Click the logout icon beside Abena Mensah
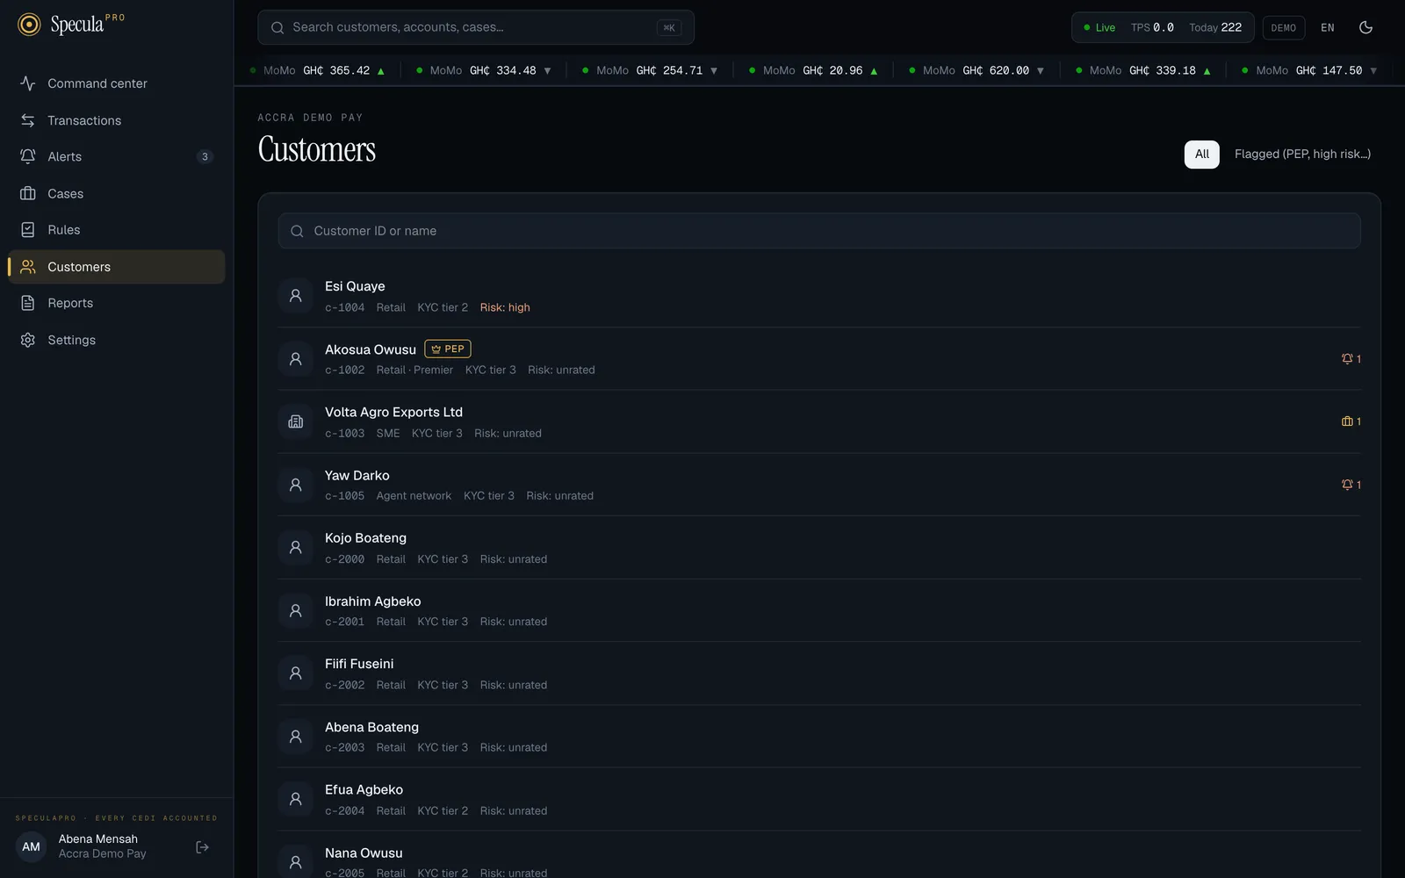 [x=202, y=847]
